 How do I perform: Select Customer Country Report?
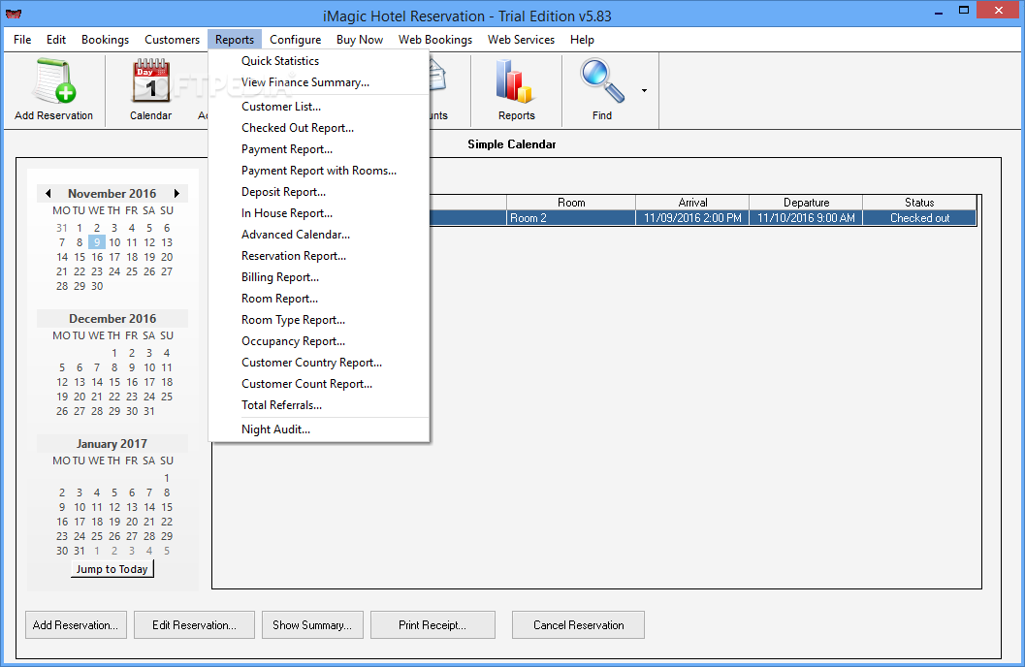[319, 363]
